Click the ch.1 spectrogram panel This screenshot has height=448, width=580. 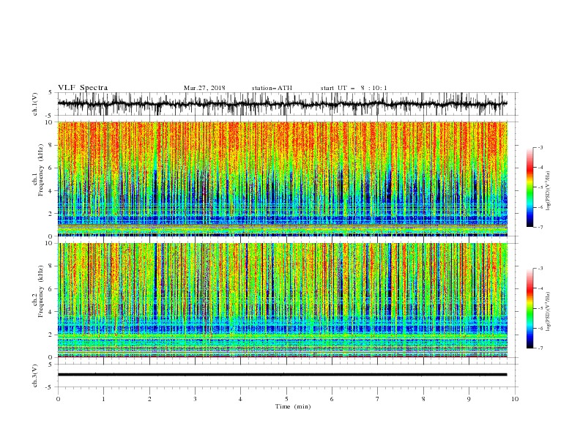click(283, 179)
